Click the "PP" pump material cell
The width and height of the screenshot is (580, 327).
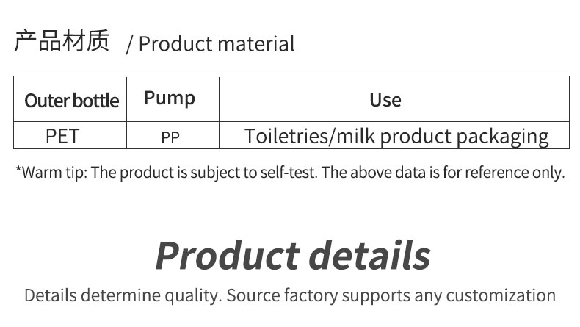pyautogui.click(x=170, y=137)
